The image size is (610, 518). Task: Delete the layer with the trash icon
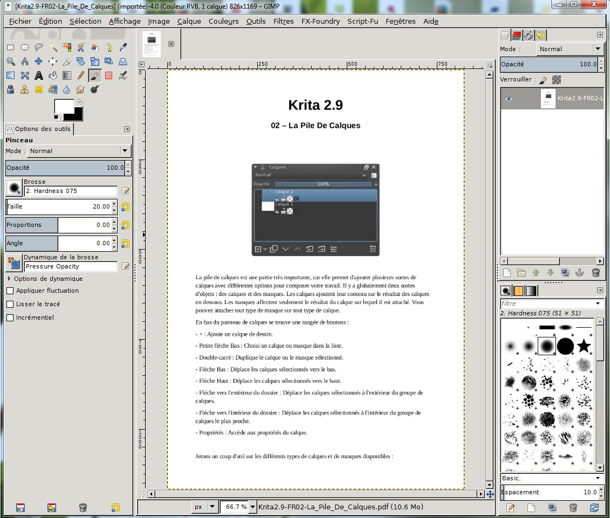point(595,273)
